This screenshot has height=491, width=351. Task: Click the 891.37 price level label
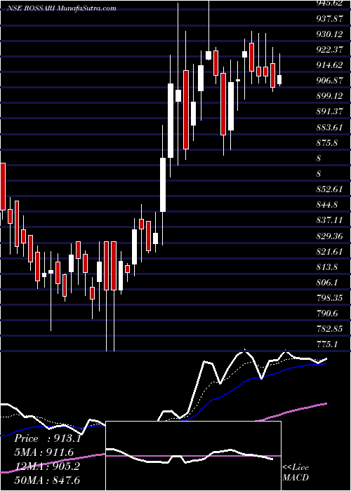330,112
